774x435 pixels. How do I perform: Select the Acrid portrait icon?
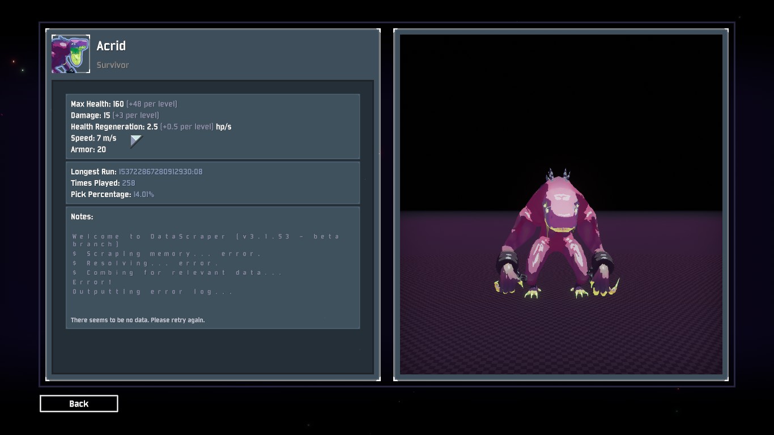pyautogui.click(x=71, y=54)
